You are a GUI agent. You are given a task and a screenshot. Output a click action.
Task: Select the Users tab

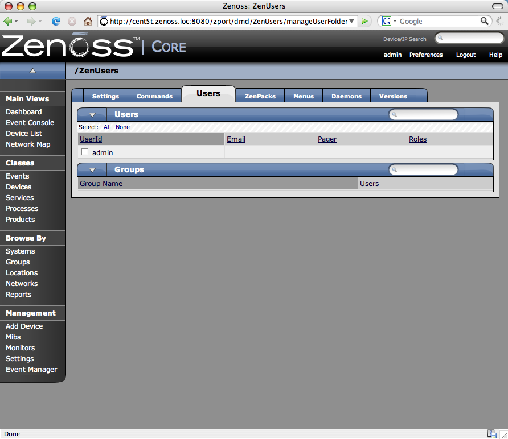[208, 93]
